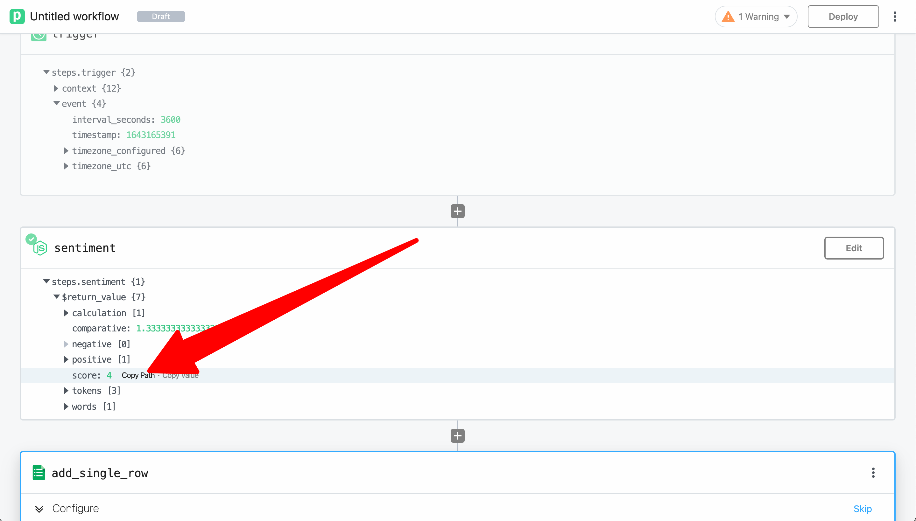The width and height of the screenshot is (916, 521).
Task: Add a step below sentiment
Action: [x=457, y=436]
